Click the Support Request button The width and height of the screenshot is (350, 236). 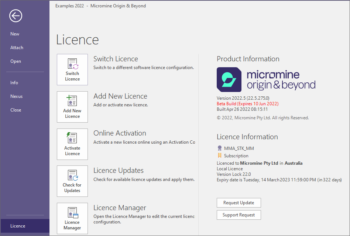click(x=239, y=215)
